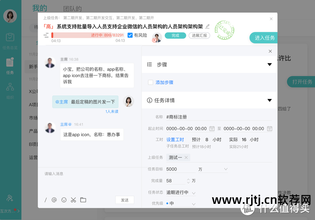Click the scissors screenshot icon
This screenshot has height=220, width=315.
[x=73, y=200]
